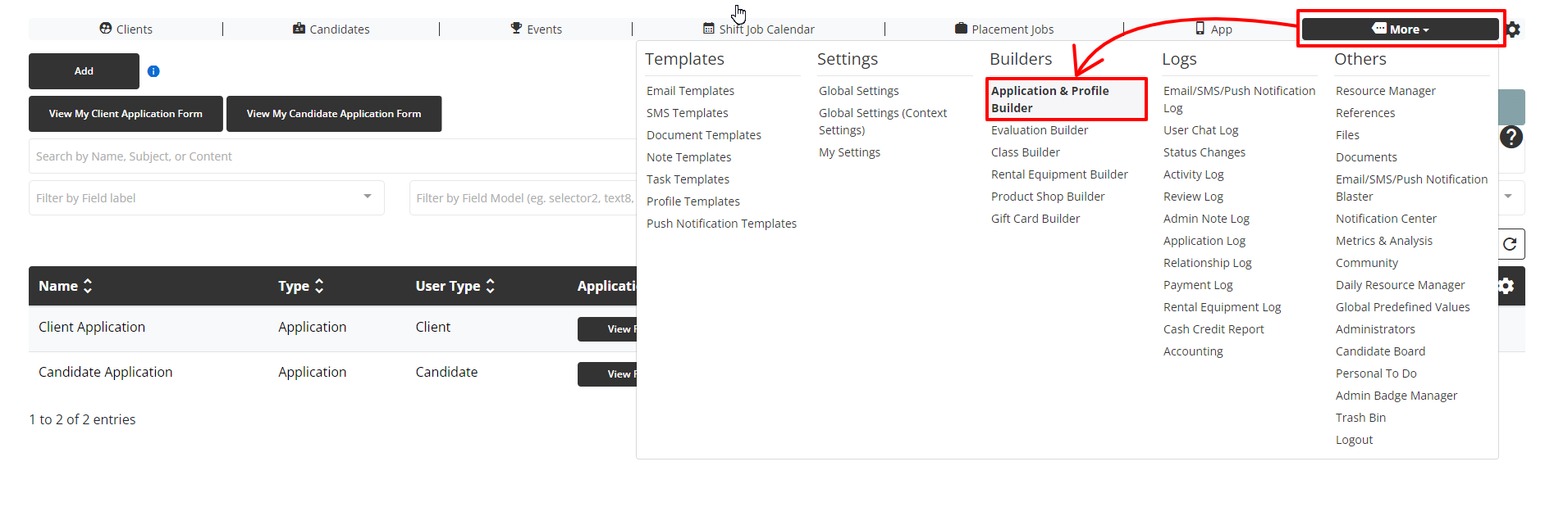This screenshot has height=507, width=1545.
Task: Select Document Templates
Action: [703, 135]
